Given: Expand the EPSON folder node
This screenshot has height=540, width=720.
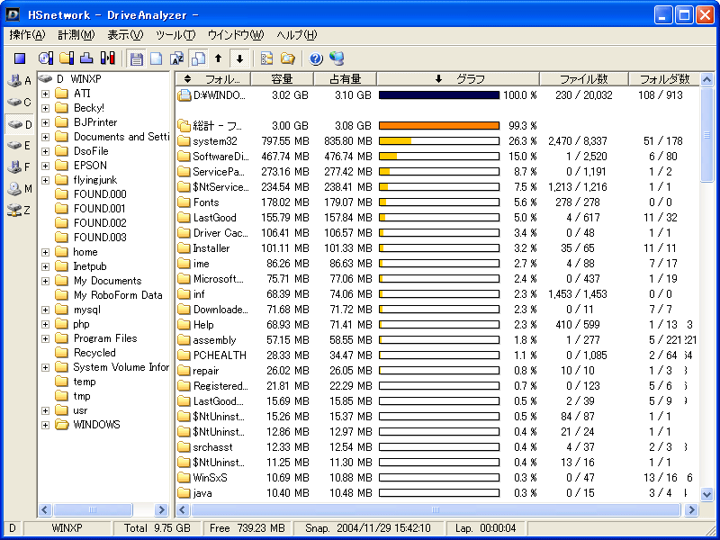Looking at the screenshot, I should click(46, 166).
